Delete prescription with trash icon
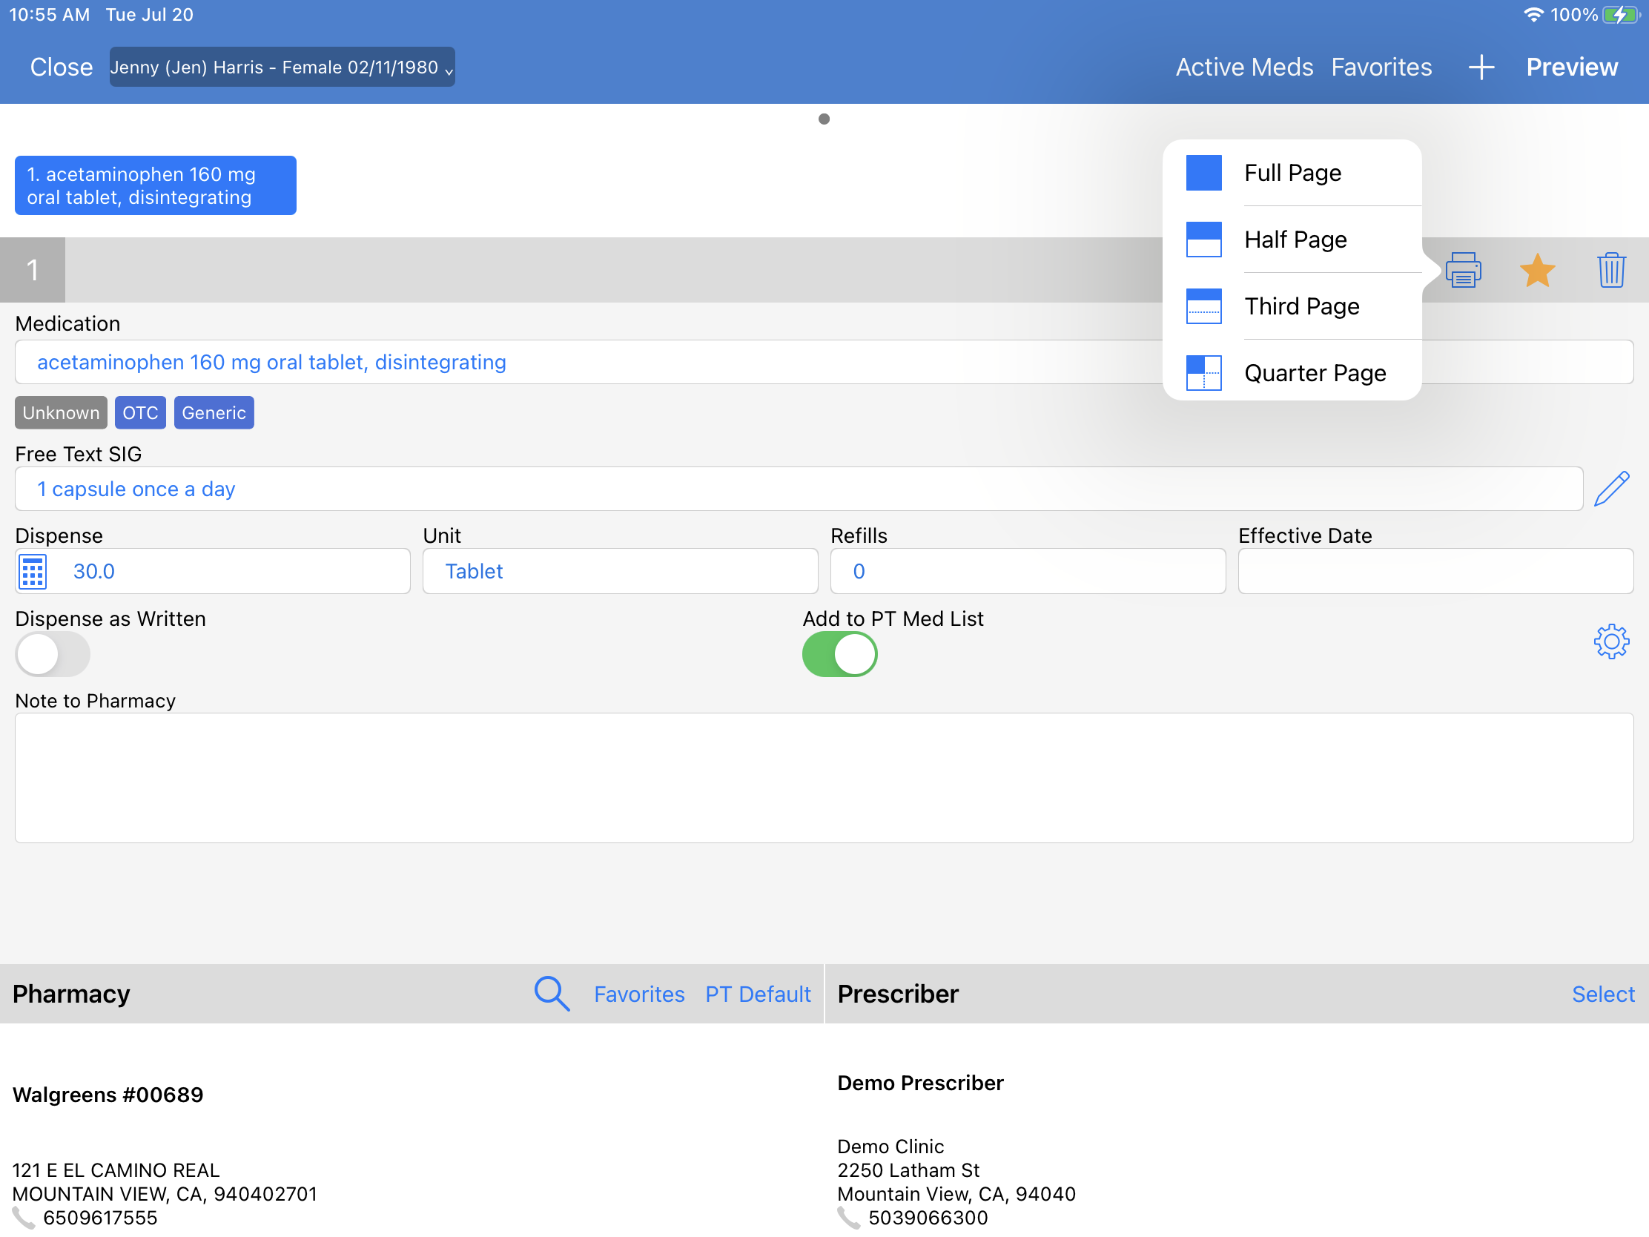Image resolution: width=1649 pixels, height=1237 pixels. [1611, 270]
